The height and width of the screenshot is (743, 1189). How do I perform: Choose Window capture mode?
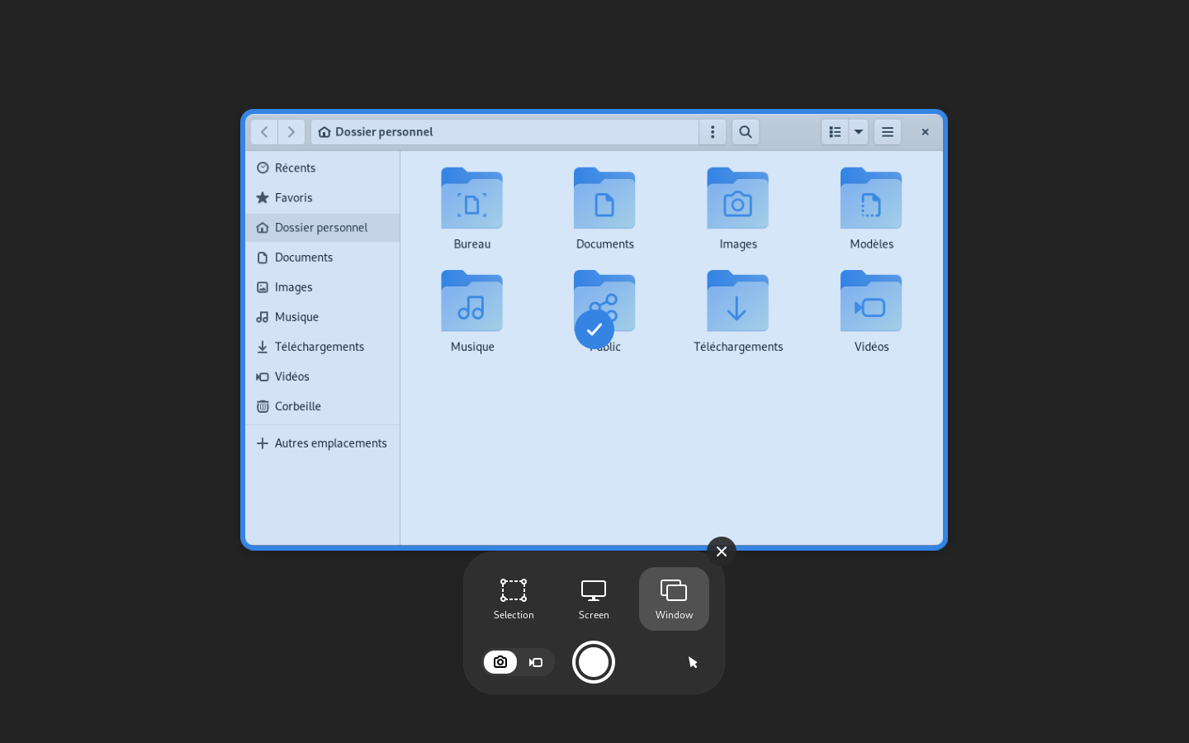coord(674,599)
